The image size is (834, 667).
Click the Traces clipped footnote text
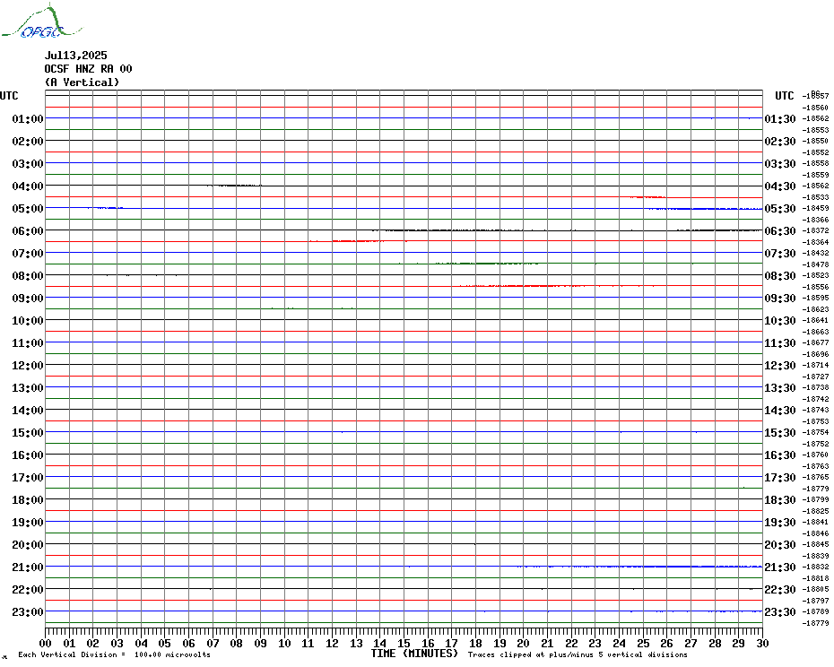pyautogui.click(x=578, y=654)
